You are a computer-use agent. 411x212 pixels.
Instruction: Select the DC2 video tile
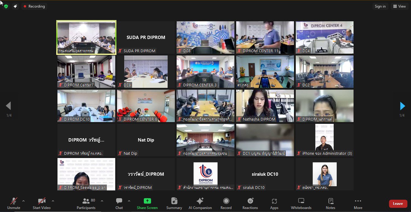325,72
